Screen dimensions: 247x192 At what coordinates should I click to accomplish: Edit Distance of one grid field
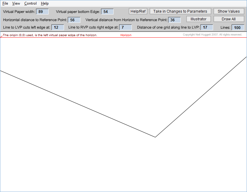point(207,27)
